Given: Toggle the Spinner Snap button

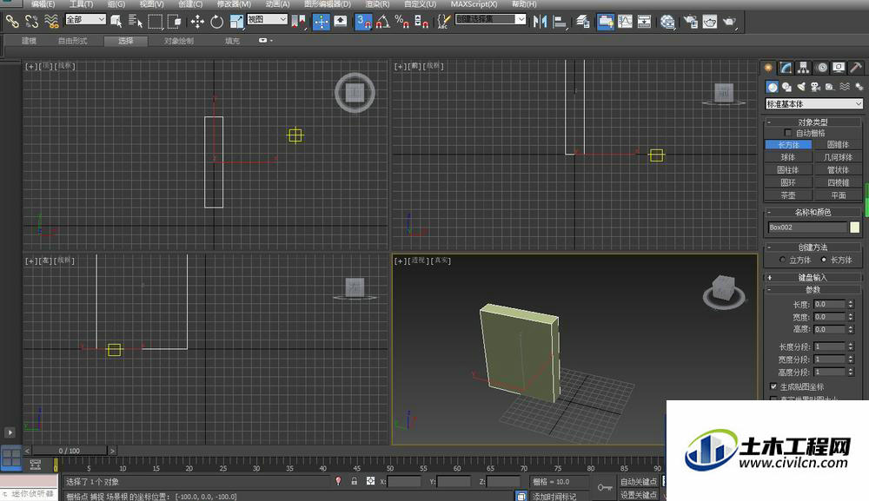Looking at the screenshot, I should 421,22.
